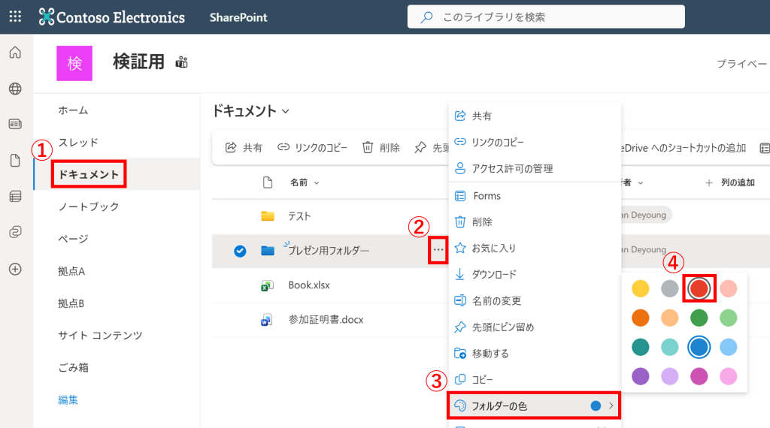The height and width of the screenshot is (428, 770).
Task: Pick the dark green folder color swatch
Action: click(x=699, y=318)
